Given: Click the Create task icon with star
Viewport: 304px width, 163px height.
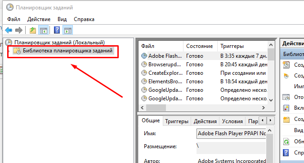Looking at the screenshot, I should click(x=286, y=76).
